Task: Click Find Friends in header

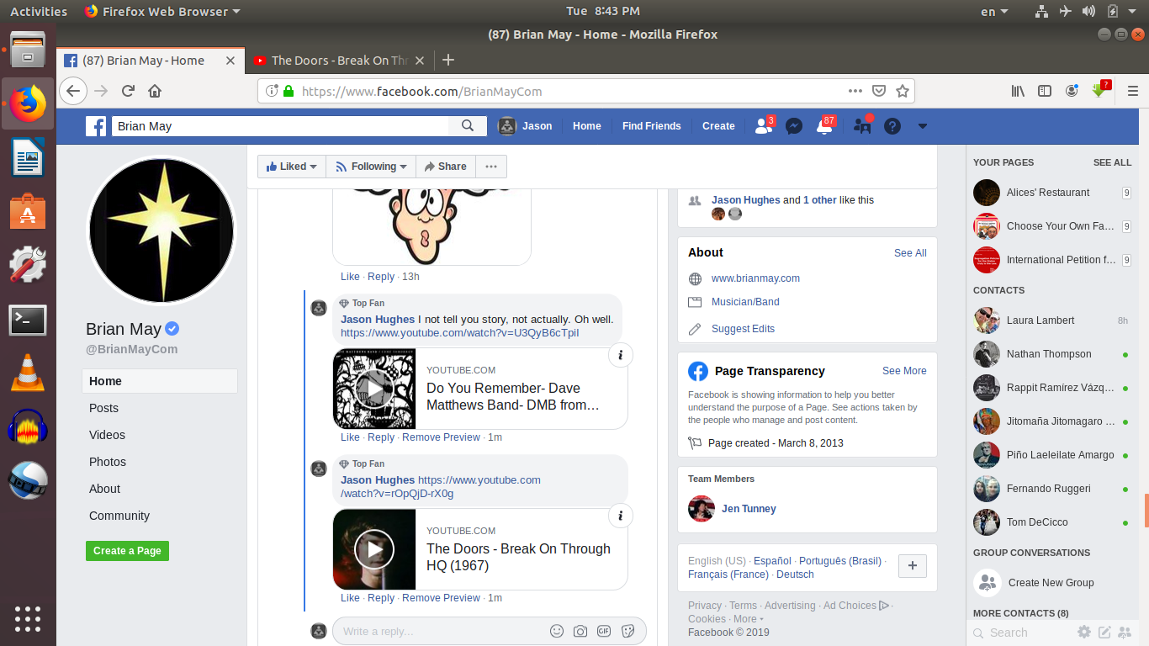Action: 652,126
